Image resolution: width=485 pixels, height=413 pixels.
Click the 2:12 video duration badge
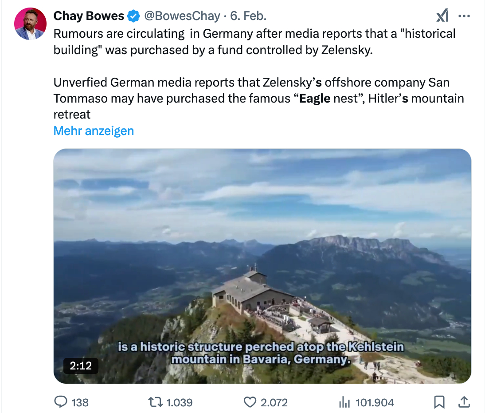(80, 365)
